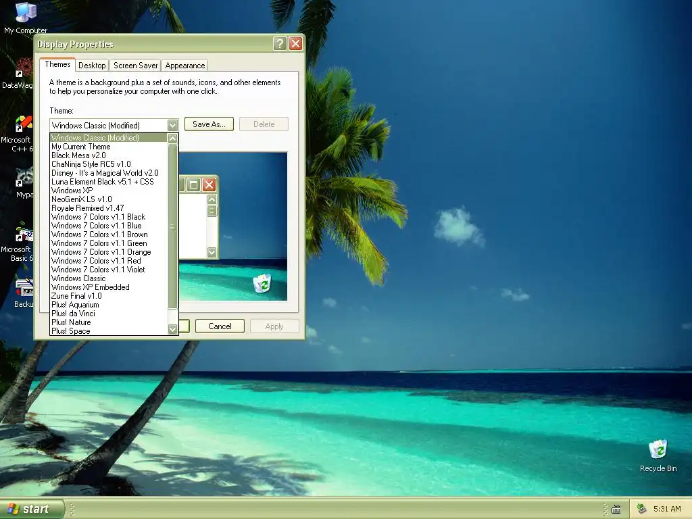This screenshot has width=692, height=519.
Task: Select Windows Classic (Modified) in the list
Action: click(109, 138)
